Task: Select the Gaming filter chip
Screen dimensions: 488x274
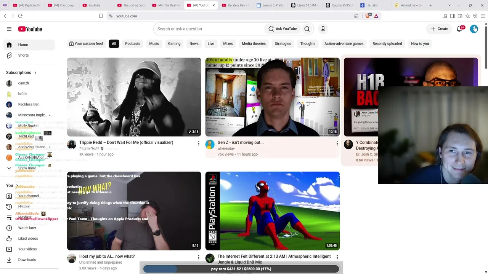Action: (174, 43)
